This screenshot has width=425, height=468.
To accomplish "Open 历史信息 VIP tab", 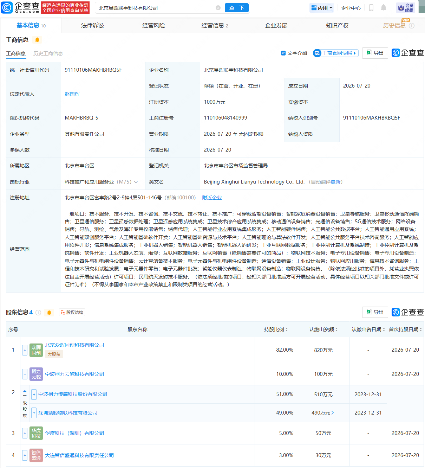I will 394,25.
